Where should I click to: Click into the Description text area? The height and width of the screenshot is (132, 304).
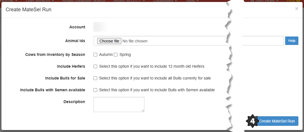(119, 104)
